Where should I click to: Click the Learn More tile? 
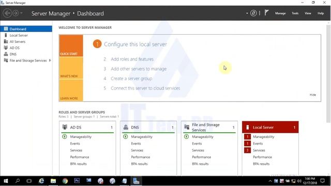[71, 90]
